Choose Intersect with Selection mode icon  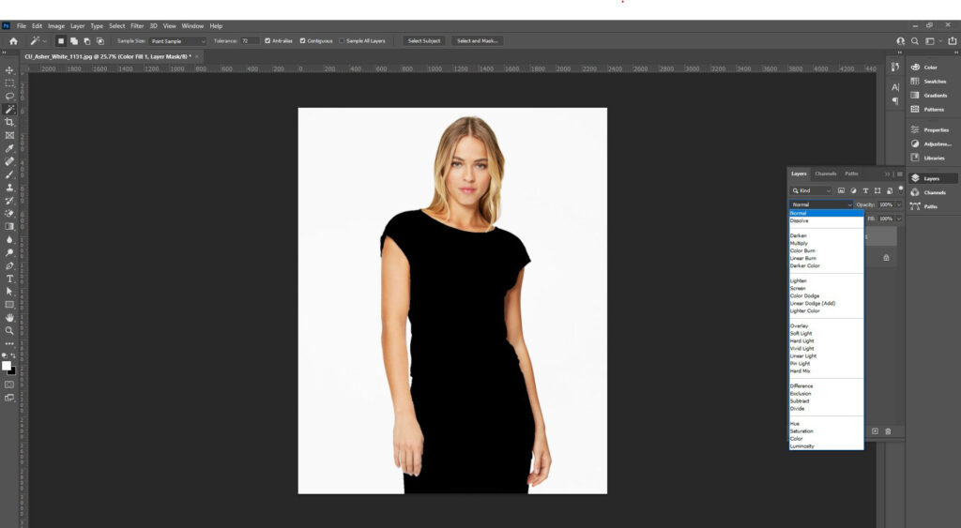pyautogui.click(x=100, y=41)
